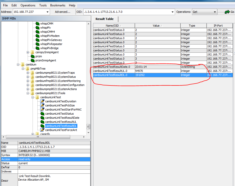The width and height of the screenshot is (235, 186).
Task: Click the prizmSnmpAgent leaf icon
Action: [33, 60]
